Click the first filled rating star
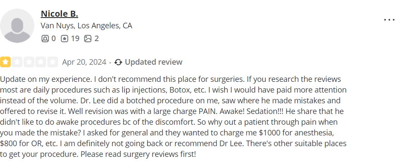Image resolution: width=407 pixels, height=165 pixels. (x=5, y=62)
